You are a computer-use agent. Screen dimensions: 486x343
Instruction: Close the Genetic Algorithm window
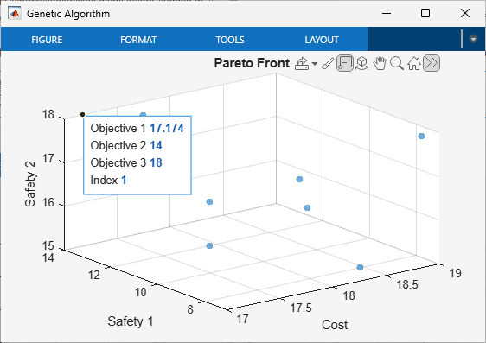pos(465,13)
